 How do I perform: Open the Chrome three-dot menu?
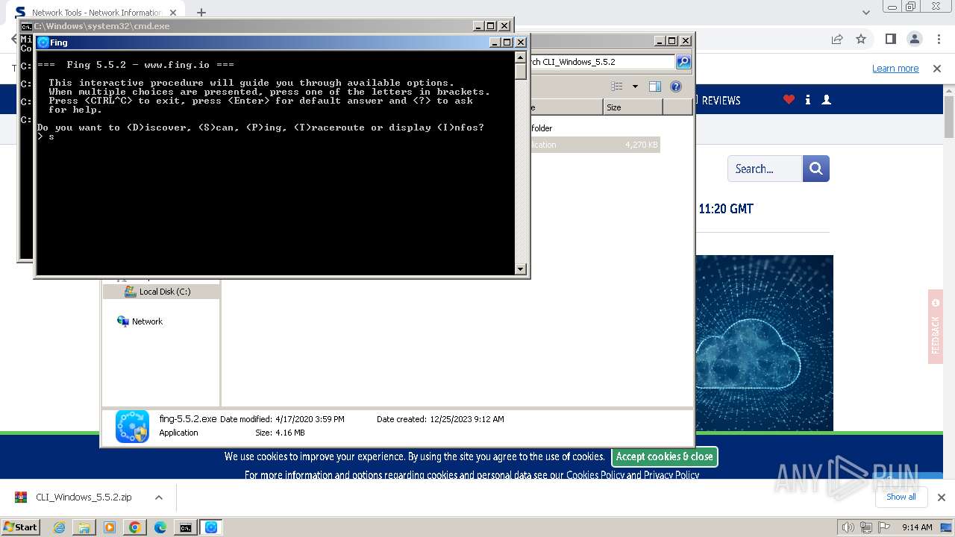[x=938, y=39]
